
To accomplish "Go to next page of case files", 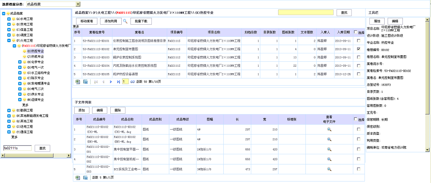I will click(110, 81).
